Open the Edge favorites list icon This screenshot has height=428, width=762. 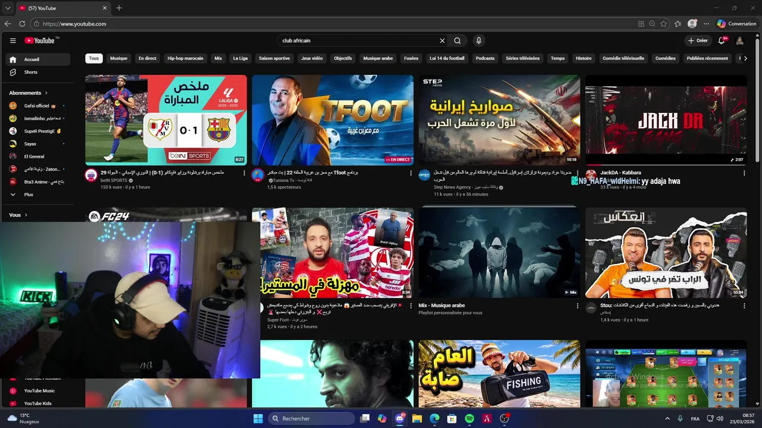point(678,24)
